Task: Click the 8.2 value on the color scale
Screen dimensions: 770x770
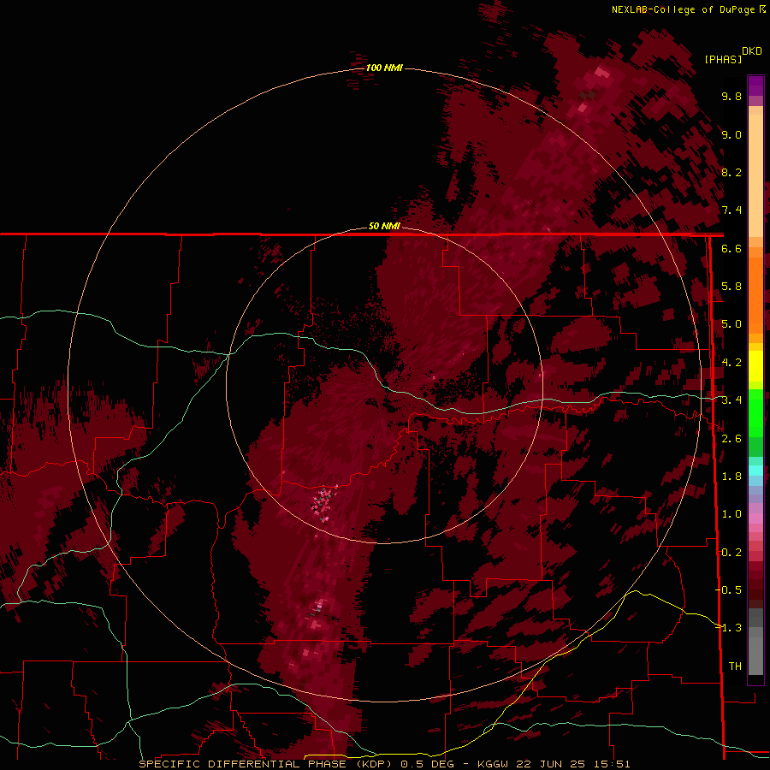Action: 731,172
